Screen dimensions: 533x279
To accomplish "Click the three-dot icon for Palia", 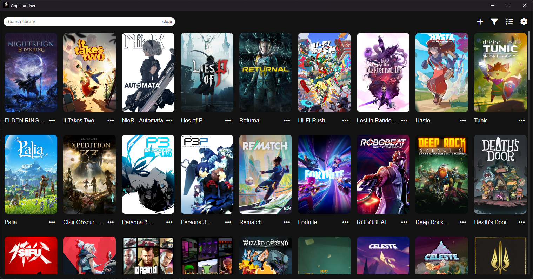I will tap(52, 222).
